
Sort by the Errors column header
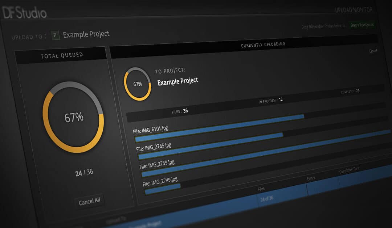click(x=312, y=178)
